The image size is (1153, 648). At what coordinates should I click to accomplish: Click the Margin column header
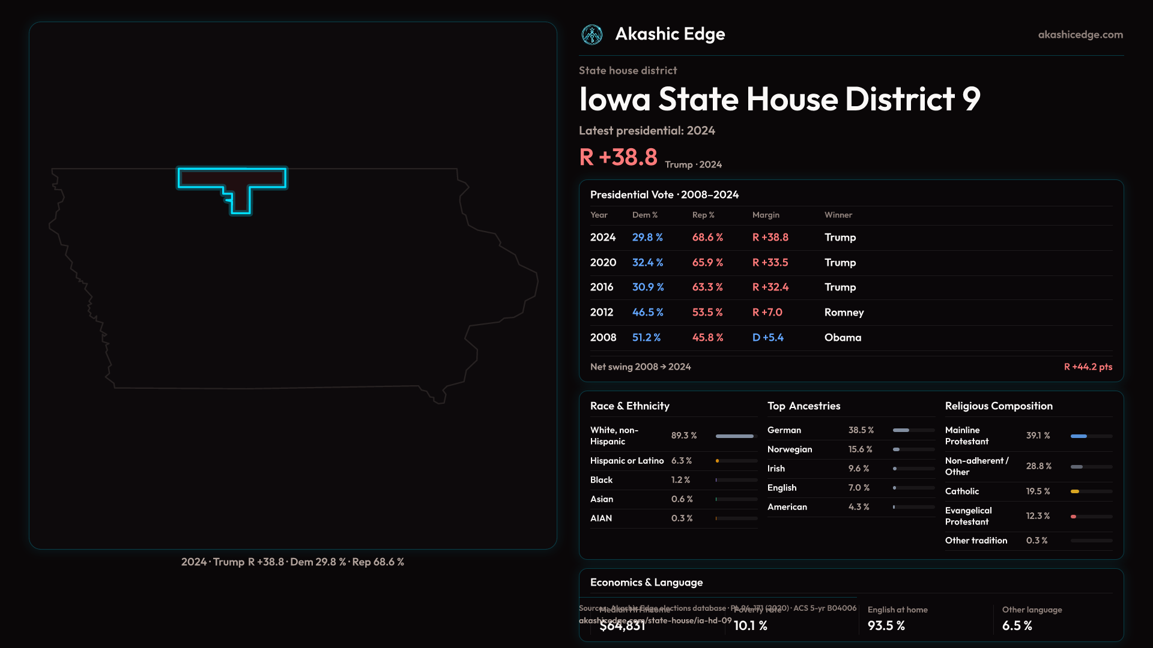(x=766, y=215)
